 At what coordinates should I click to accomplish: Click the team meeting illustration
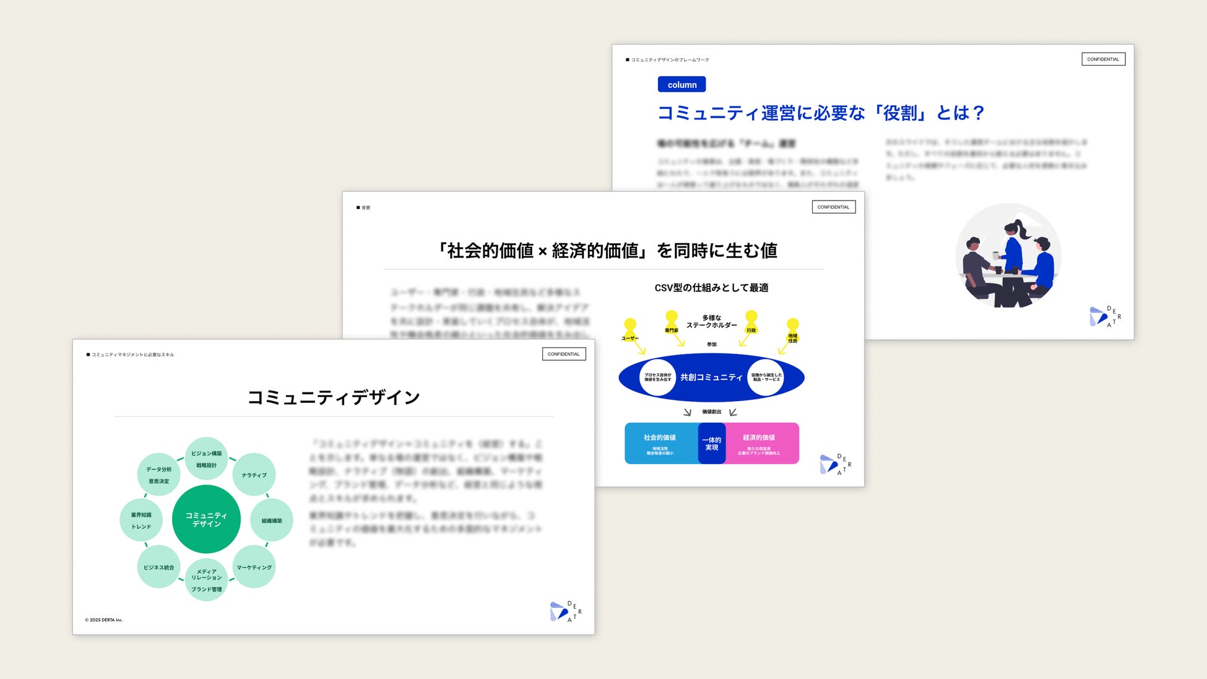pos(1008,256)
